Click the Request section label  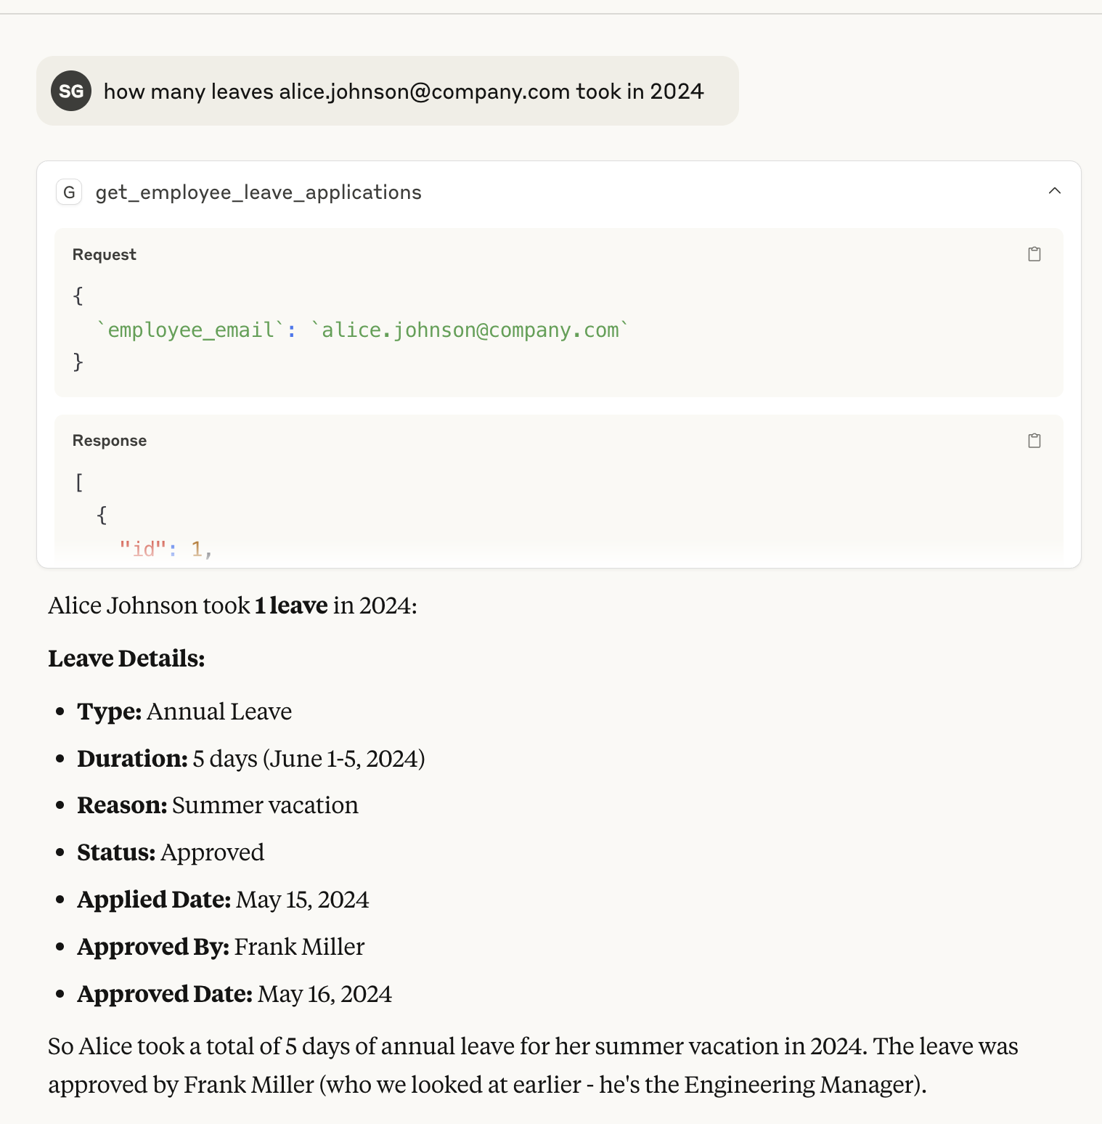[105, 255]
